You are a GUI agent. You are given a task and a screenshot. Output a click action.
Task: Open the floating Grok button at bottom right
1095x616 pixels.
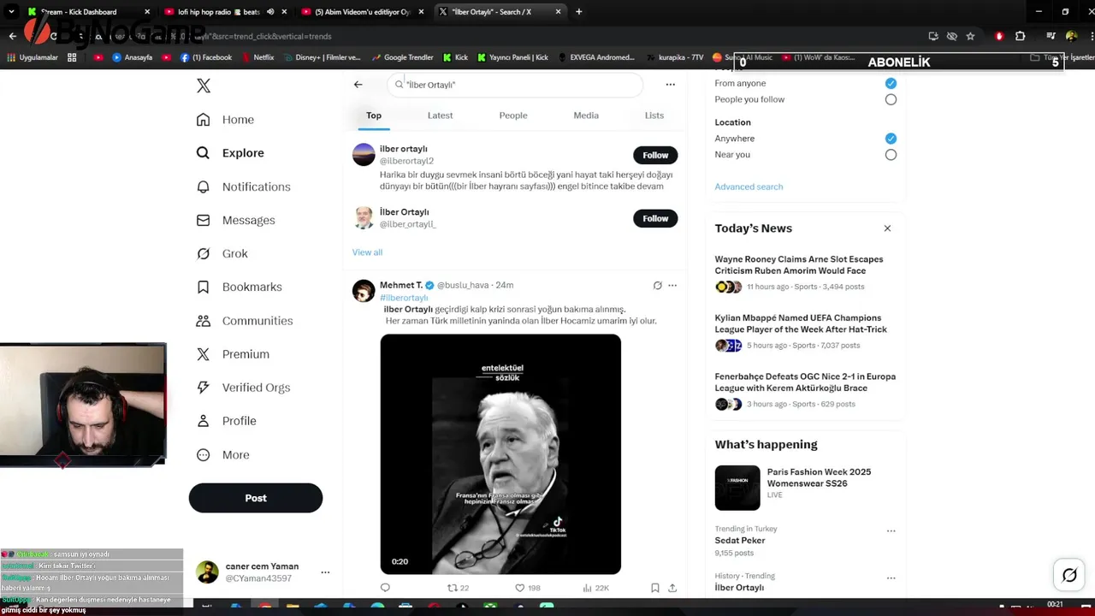point(1069,575)
